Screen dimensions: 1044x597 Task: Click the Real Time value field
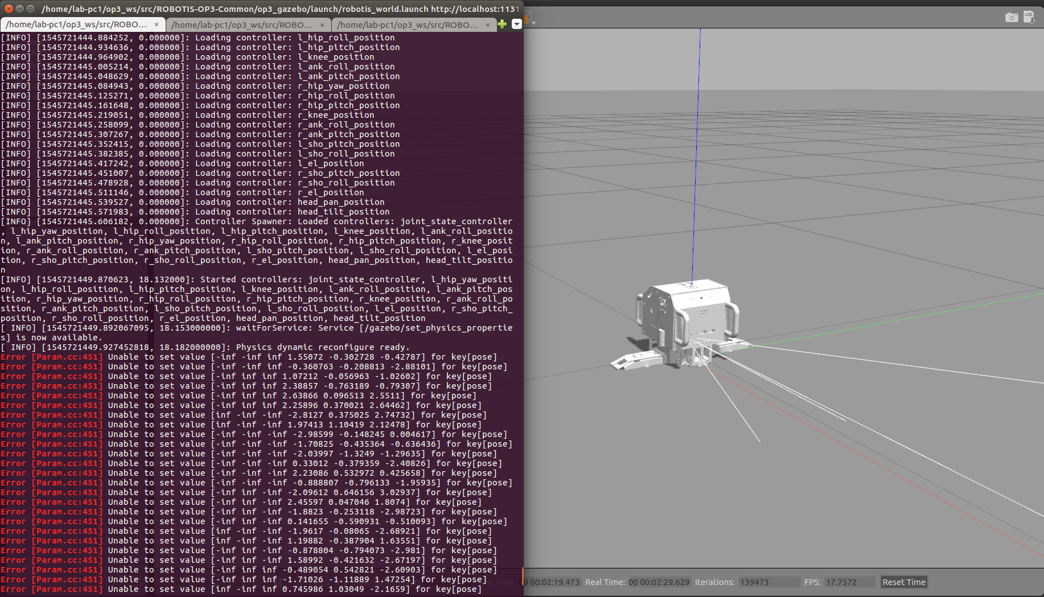tap(659, 582)
